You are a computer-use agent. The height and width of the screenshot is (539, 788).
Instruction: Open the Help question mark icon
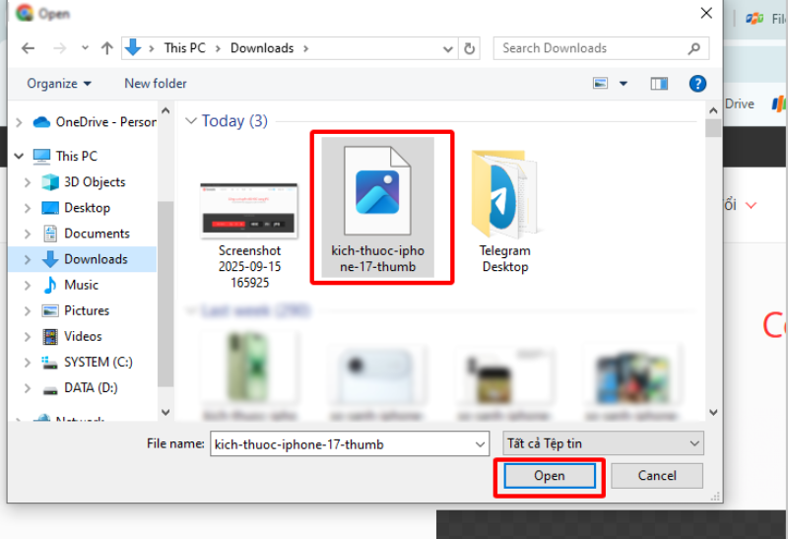tap(697, 84)
